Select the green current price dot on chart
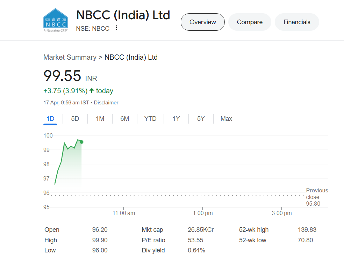Viewport: 344px width, 258px height. click(81, 142)
